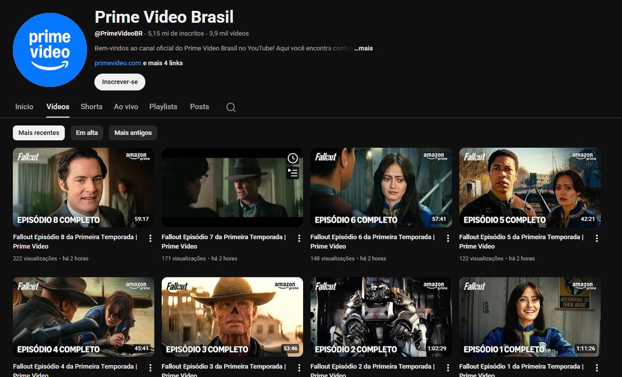622x377 pixels.
Task: Open the three-dot menu for Episode 3
Action: point(299,368)
